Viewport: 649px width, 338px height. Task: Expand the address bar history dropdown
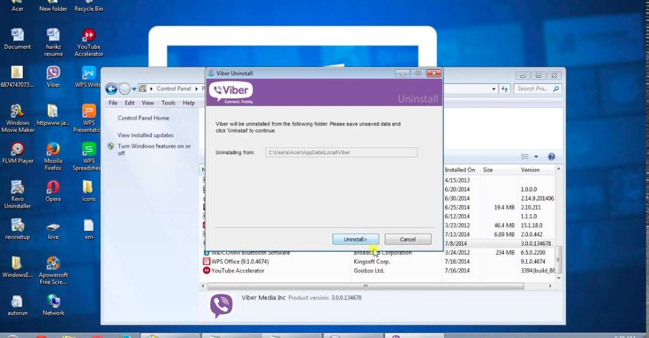point(494,89)
